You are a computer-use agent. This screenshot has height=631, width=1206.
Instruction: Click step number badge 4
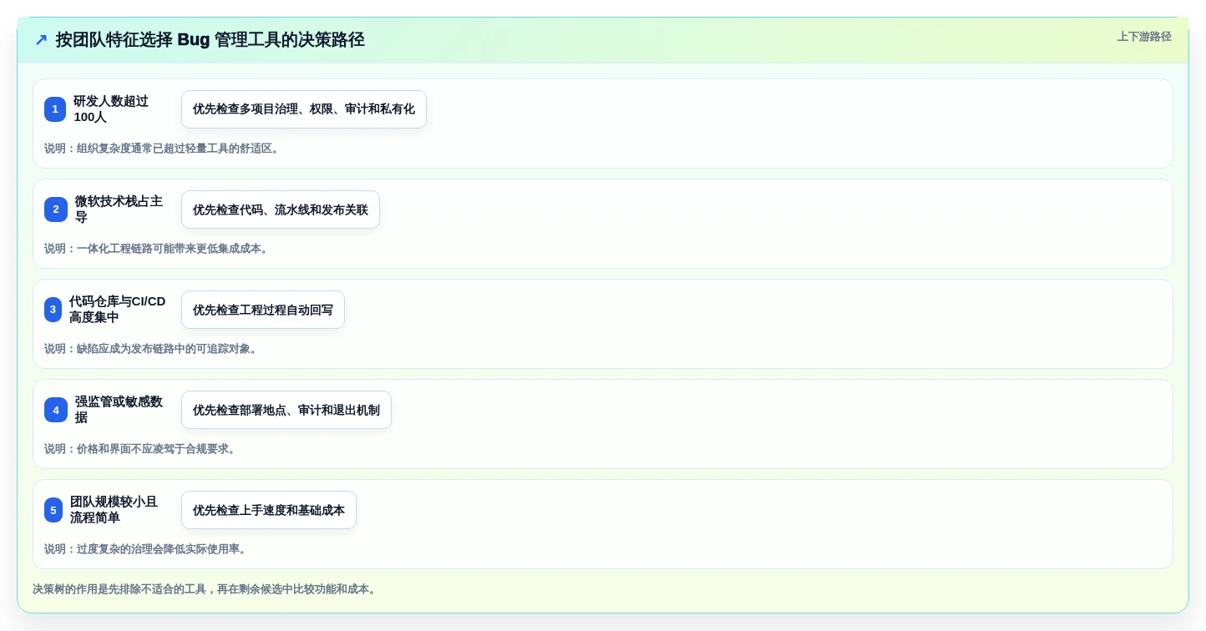click(56, 410)
